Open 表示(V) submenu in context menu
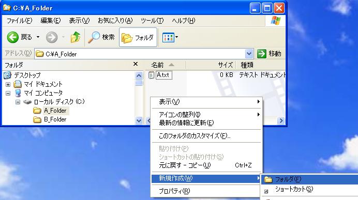358x200 pixels. 206,102
